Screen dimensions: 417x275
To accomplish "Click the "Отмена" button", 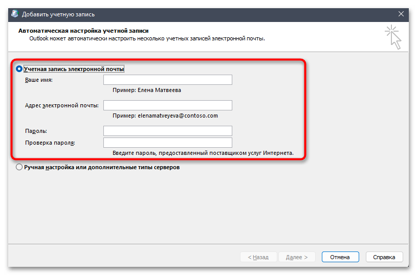I will pyautogui.click(x=340, y=257).
